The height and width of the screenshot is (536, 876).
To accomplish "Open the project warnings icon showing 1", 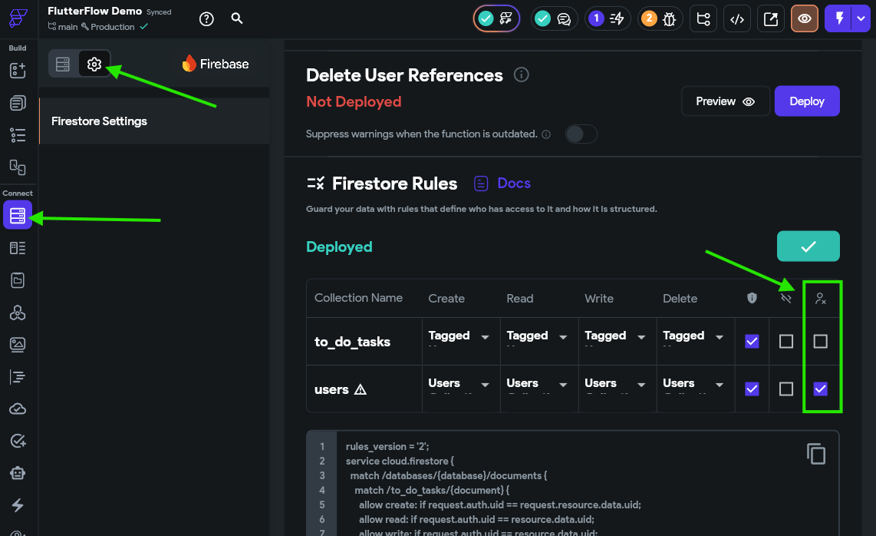I will (608, 18).
